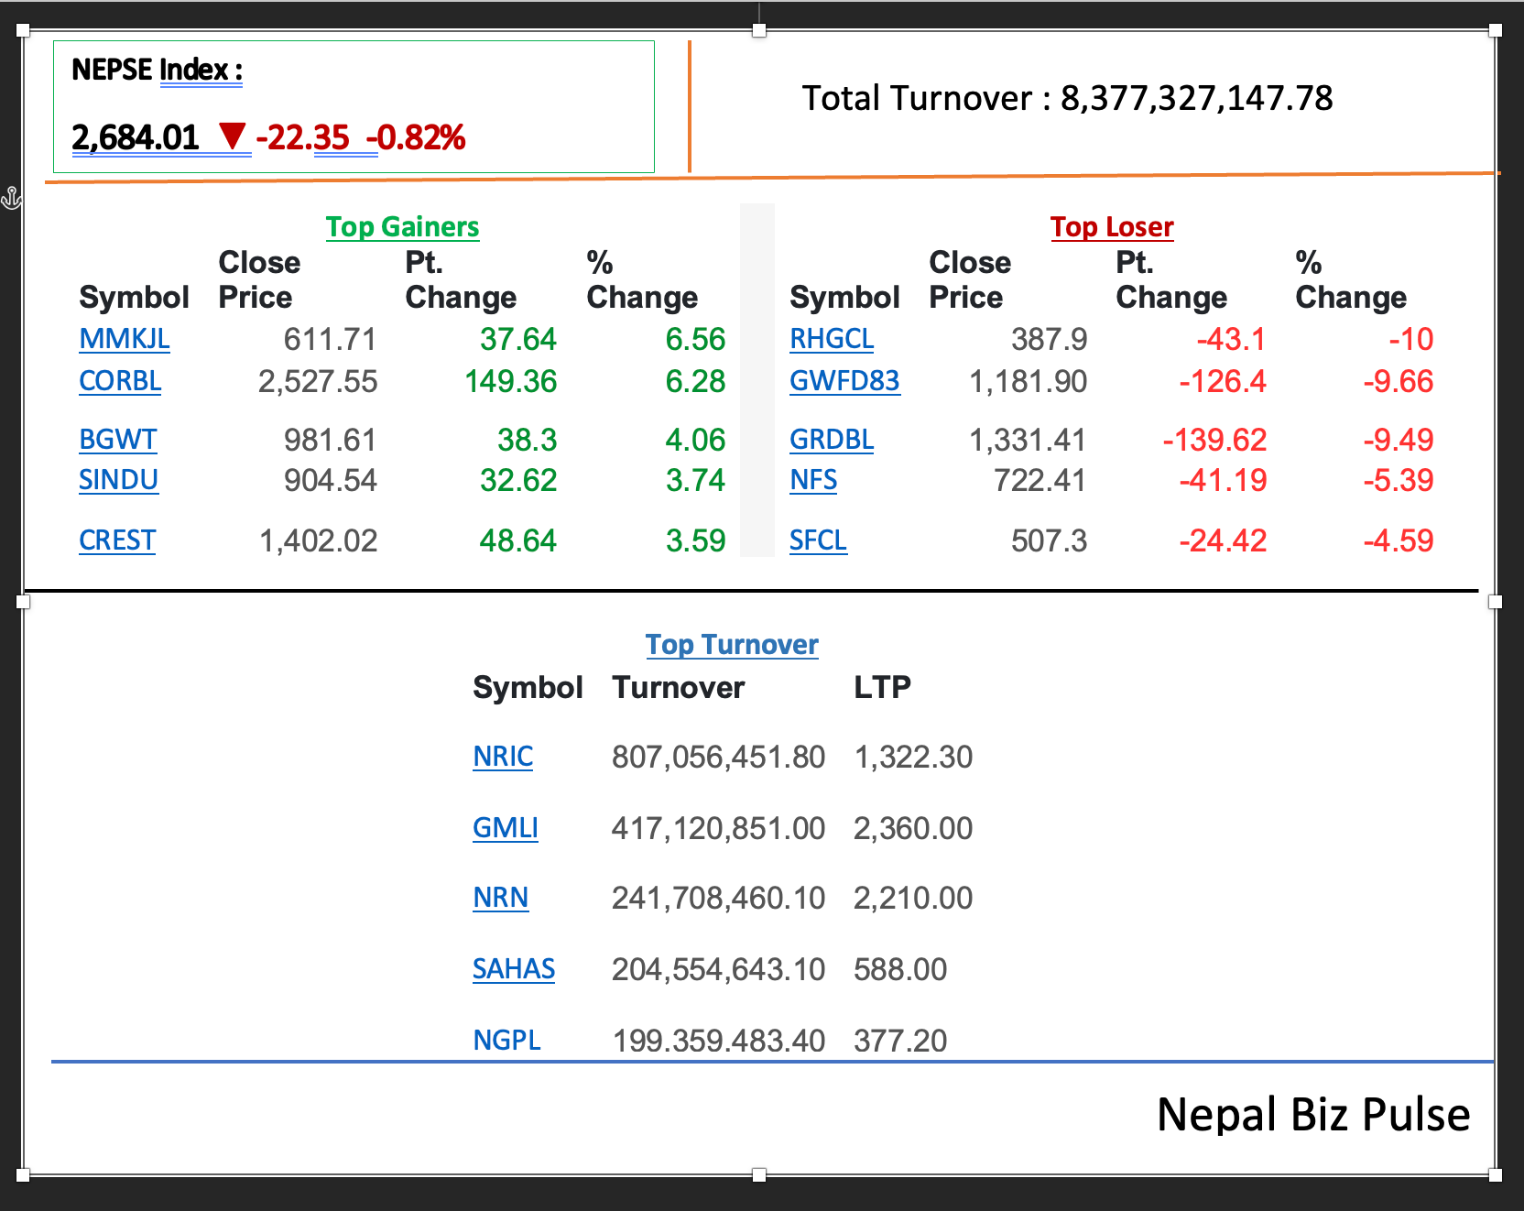Click the bottom-right corner resize handle

(x=1496, y=1174)
